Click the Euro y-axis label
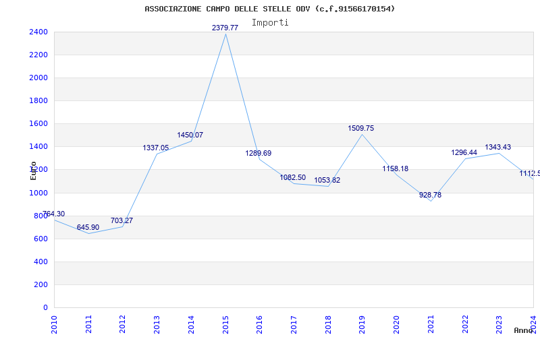Viewport: 540px width, 337px height. click(33, 171)
